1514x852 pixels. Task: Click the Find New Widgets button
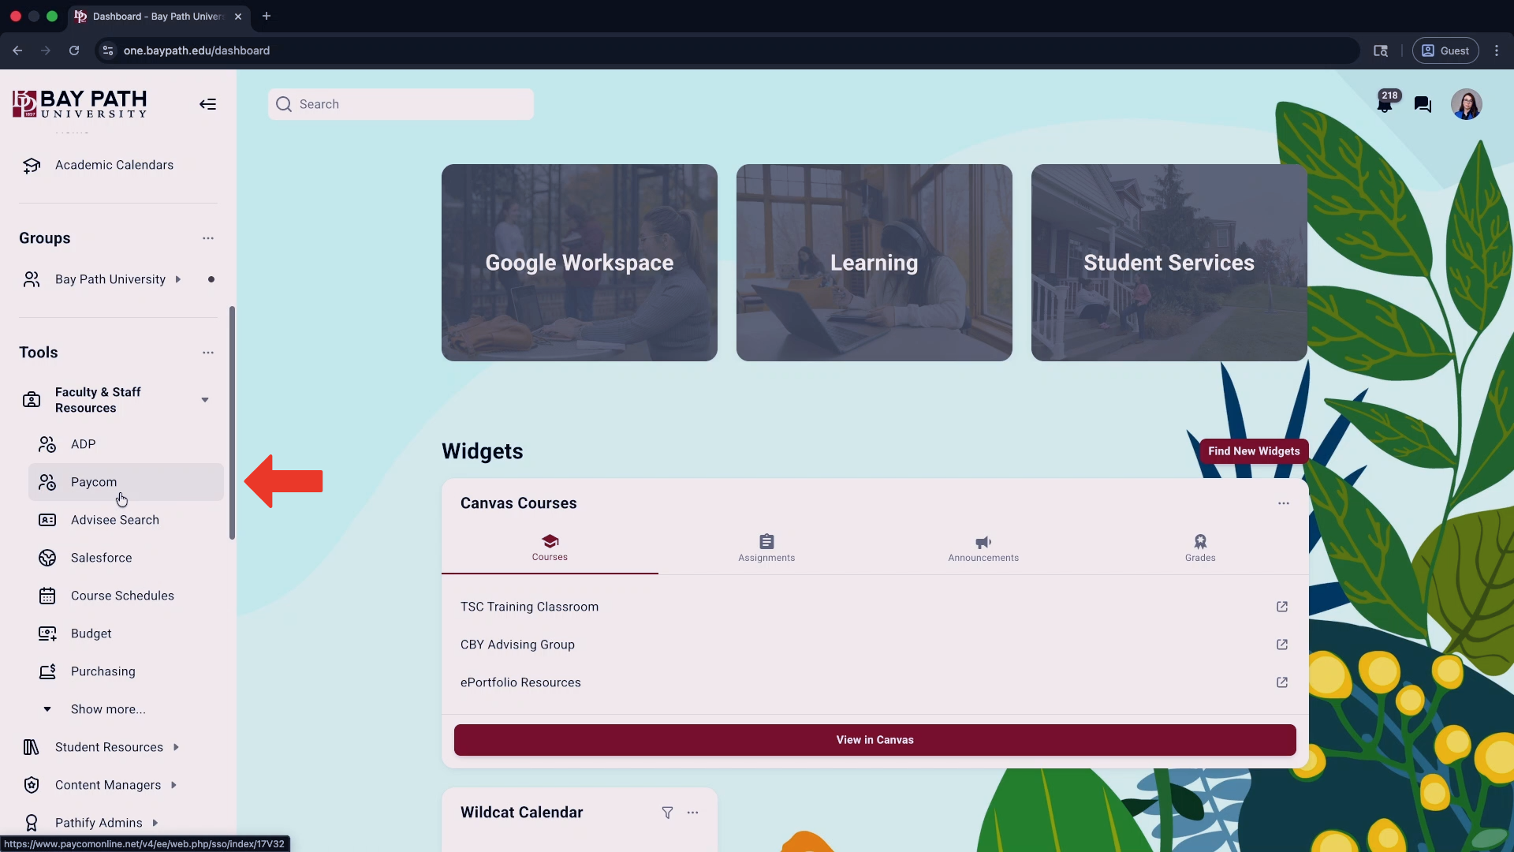click(x=1254, y=451)
